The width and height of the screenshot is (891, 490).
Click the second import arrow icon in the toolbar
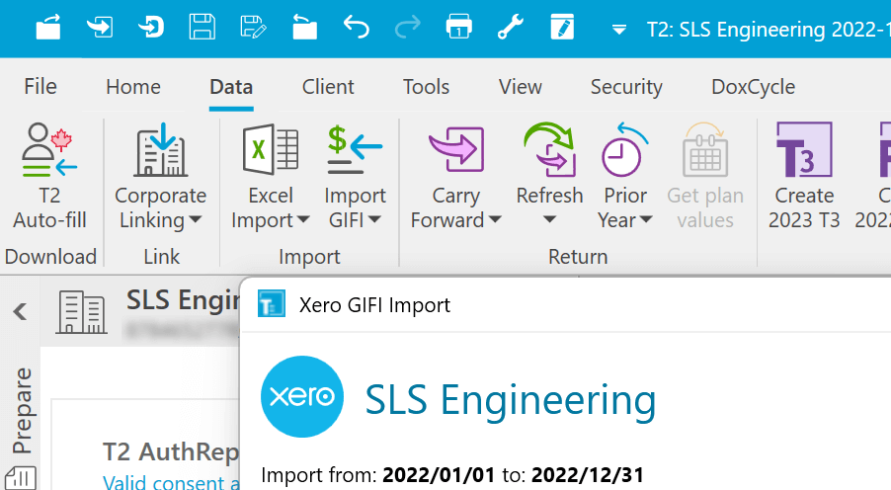[x=151, y=28]
